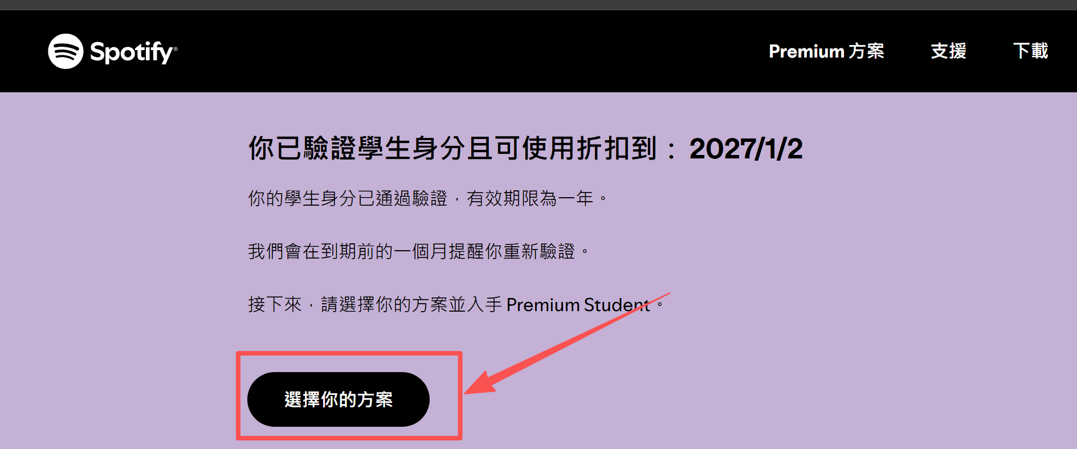The image size is (1077, 449).
Task: Click the 2027/1/2 expiry date text
Action: point(746,149)
